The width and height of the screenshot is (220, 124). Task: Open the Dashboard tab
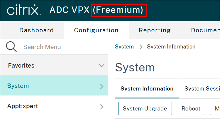36,30
